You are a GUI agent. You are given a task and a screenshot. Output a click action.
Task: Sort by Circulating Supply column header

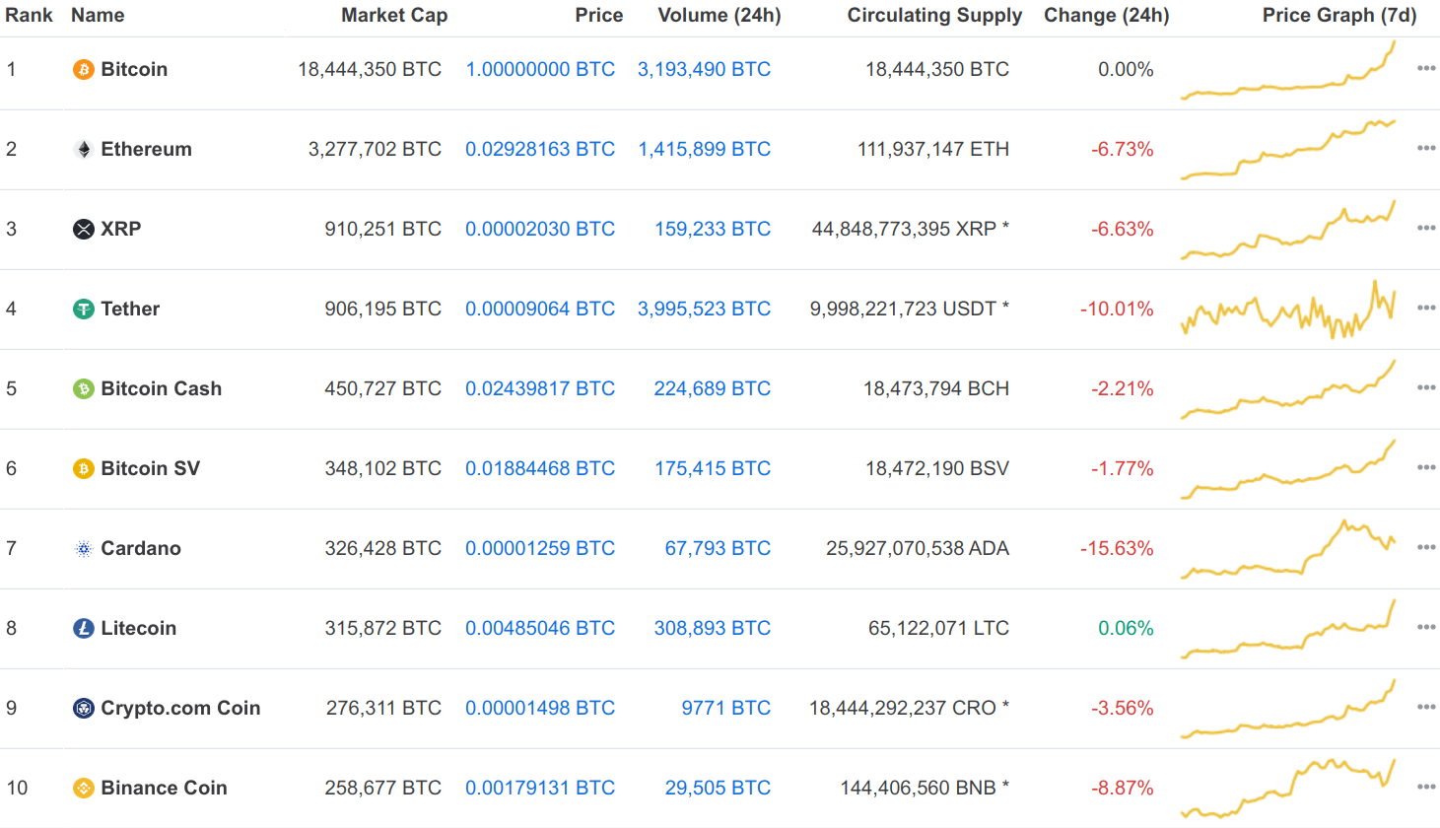(934, 15)
